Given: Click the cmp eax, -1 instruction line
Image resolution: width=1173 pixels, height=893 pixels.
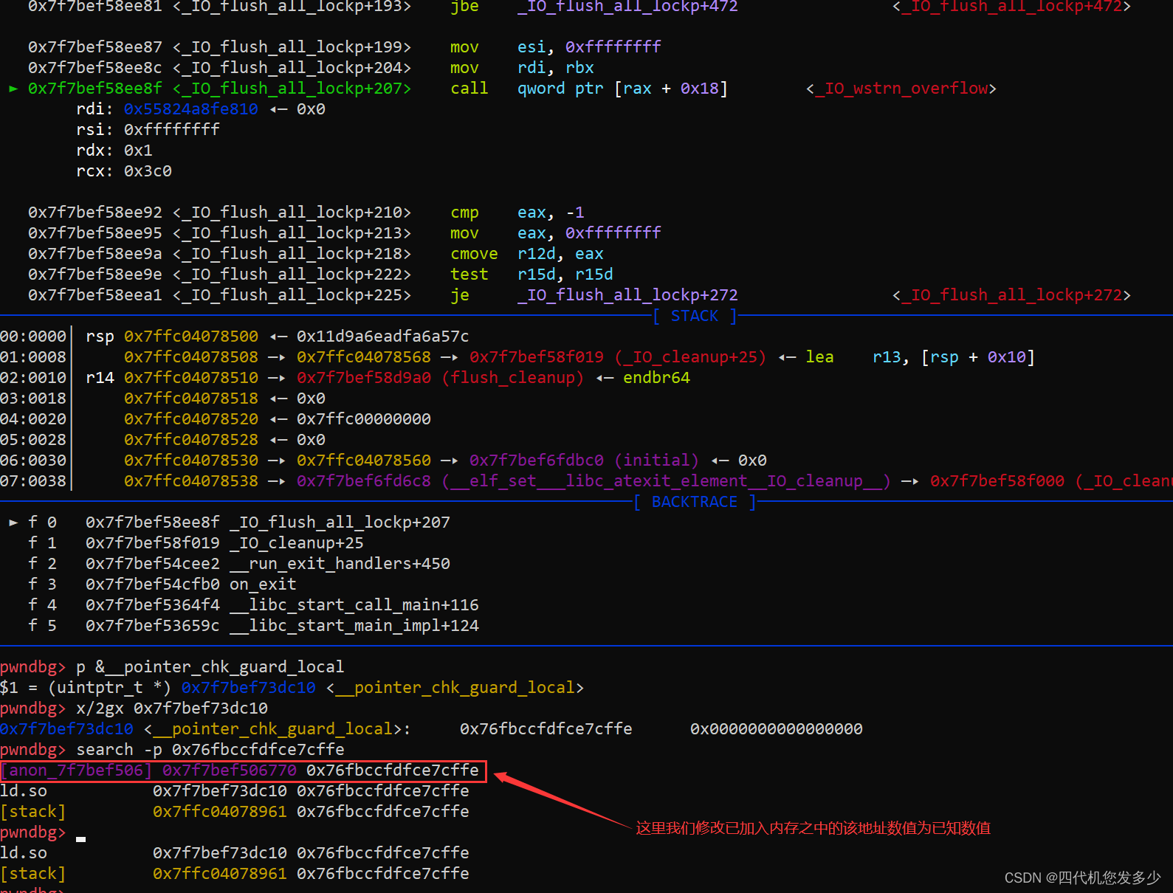Looking at the screenshot, I should pos(306,213).
